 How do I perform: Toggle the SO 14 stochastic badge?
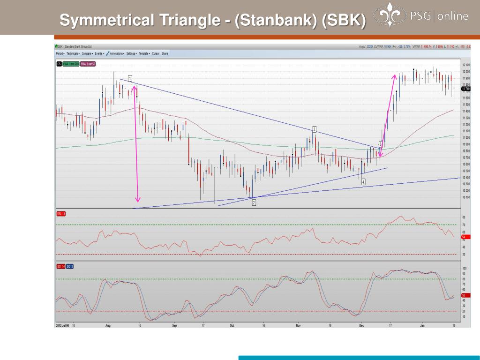[x=61, y=267]
